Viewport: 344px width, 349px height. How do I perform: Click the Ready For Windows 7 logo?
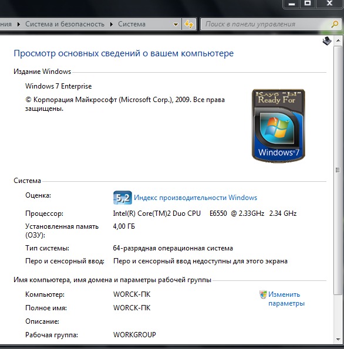click(x=278, y=126)
